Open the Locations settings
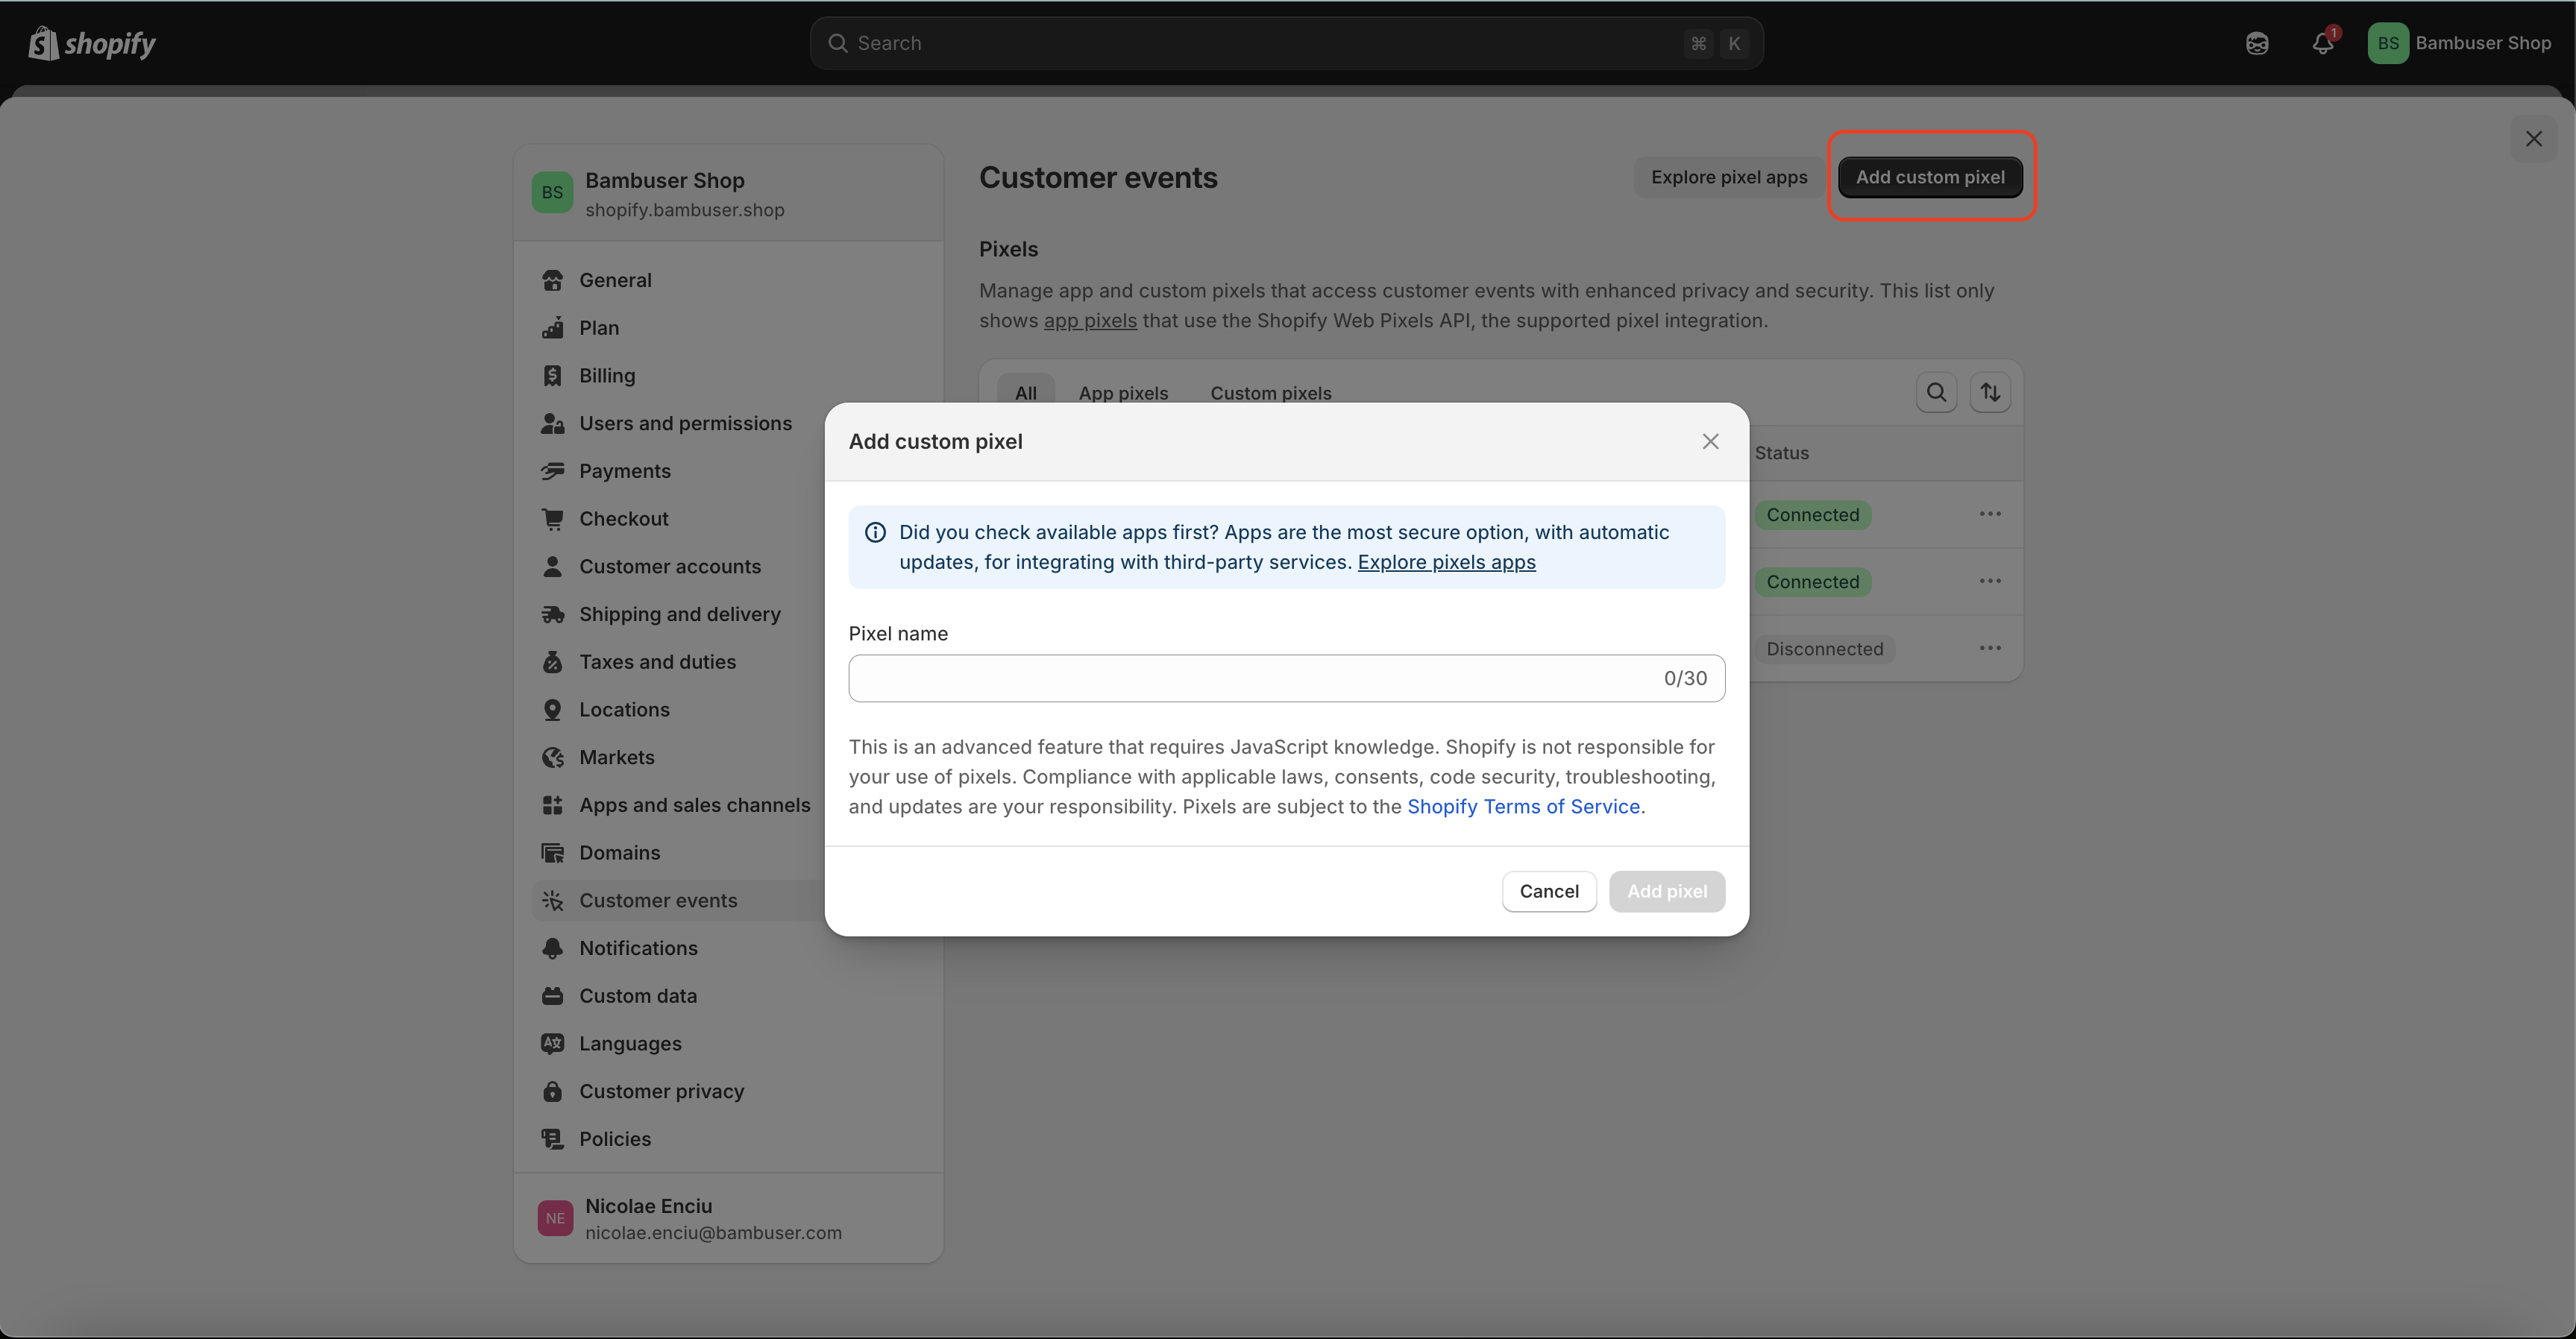This screenshot has height=1339, width=2576. (x=624, y=709)
